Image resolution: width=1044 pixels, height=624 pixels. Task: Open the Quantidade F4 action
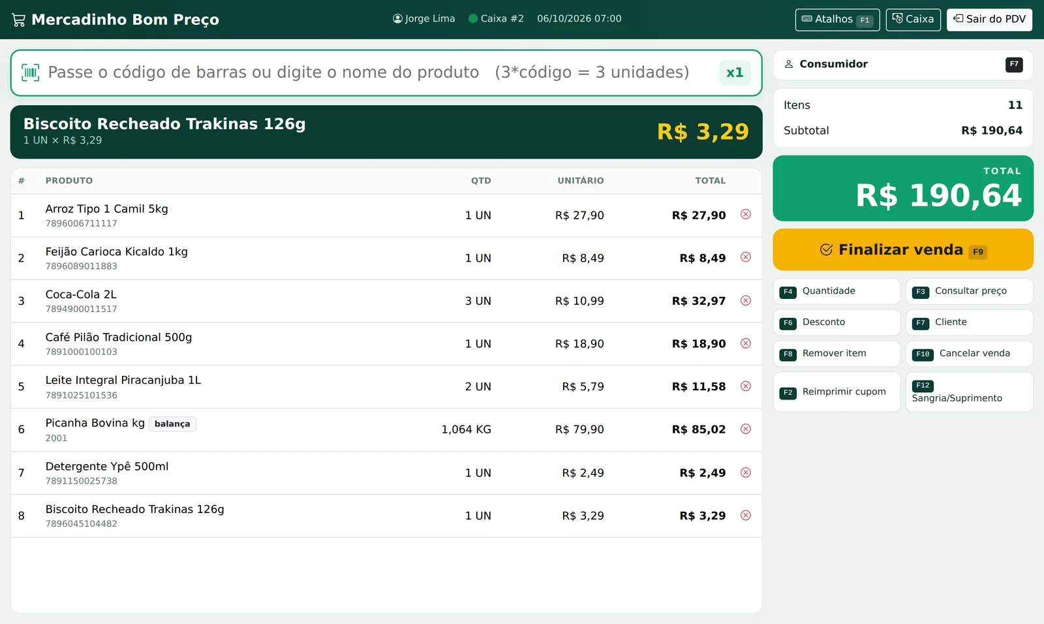837,291
